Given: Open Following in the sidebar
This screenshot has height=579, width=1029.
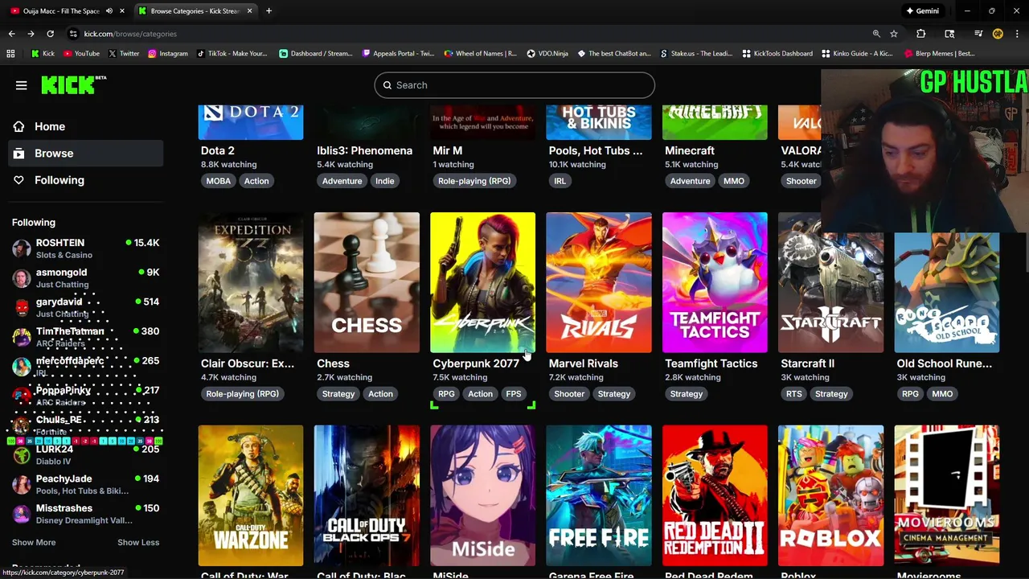Looking at the screenshot, I should [84, 180].
